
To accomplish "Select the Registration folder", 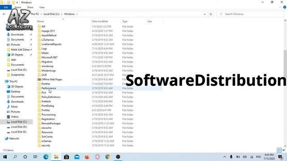I will pyautogui.click(x=48, y=119).
